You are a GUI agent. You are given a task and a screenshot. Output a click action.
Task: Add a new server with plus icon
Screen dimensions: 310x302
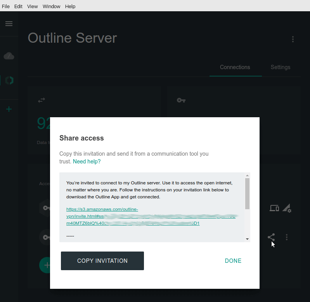coord(9,109)
